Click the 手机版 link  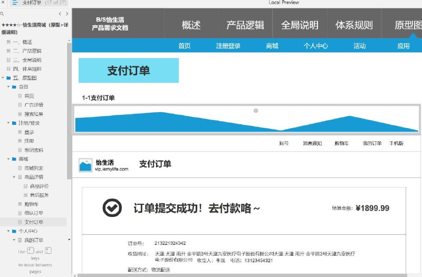click(x=396, y=143)
